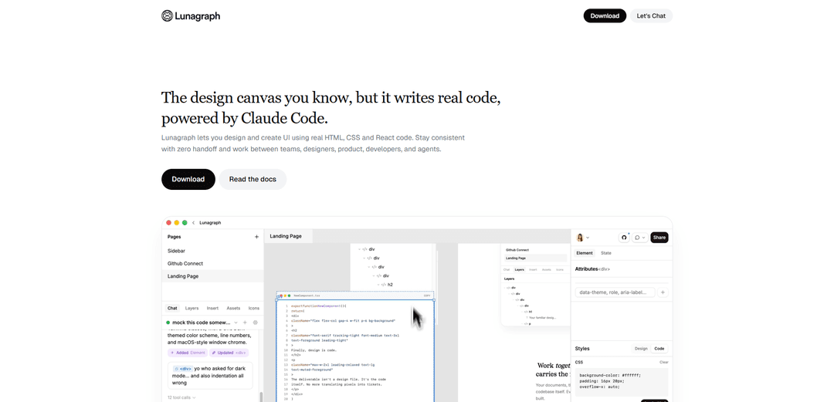The image size is (834, 402).
Task: Click the Let's Chat button in header
Action: [x=650, y=15]
